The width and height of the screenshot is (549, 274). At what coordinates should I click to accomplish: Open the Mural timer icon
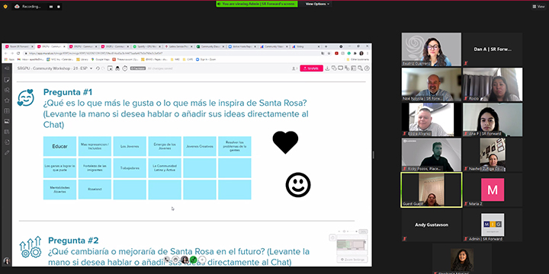[125, 68]
